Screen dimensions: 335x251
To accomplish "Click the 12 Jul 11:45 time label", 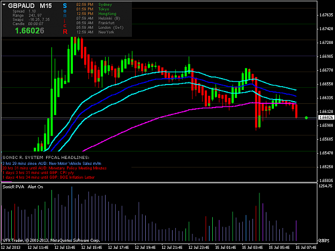I will (38, 248).
